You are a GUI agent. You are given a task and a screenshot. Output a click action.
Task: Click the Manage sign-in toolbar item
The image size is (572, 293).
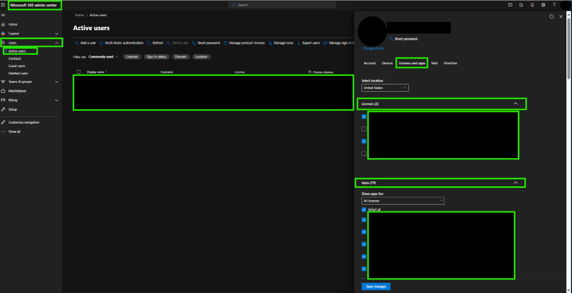tap(338, 42)
